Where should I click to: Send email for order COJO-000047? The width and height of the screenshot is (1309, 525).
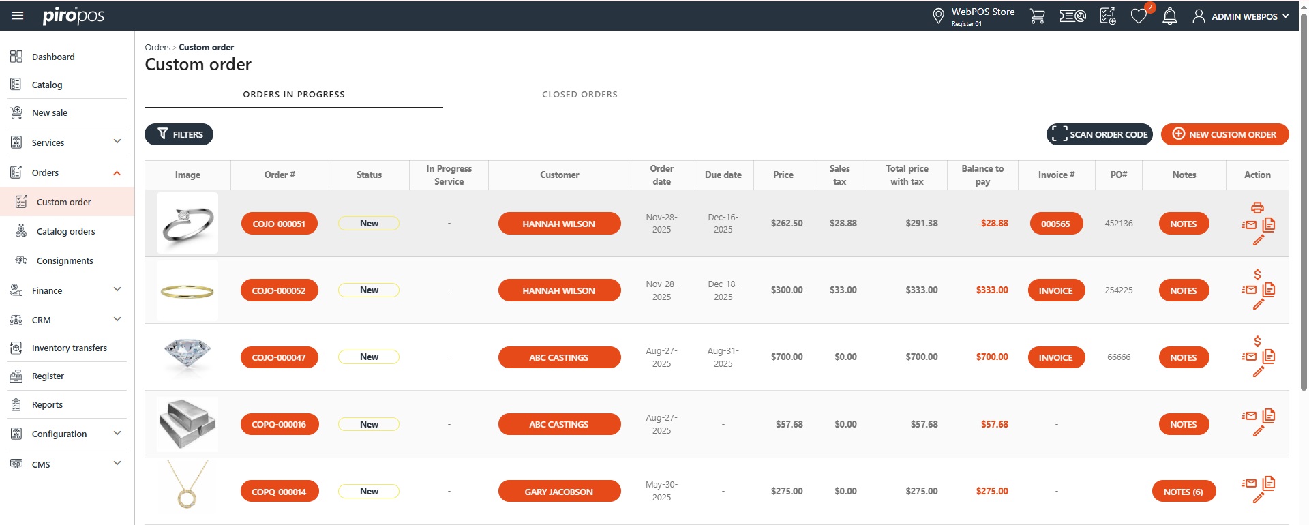(1249, 357)
